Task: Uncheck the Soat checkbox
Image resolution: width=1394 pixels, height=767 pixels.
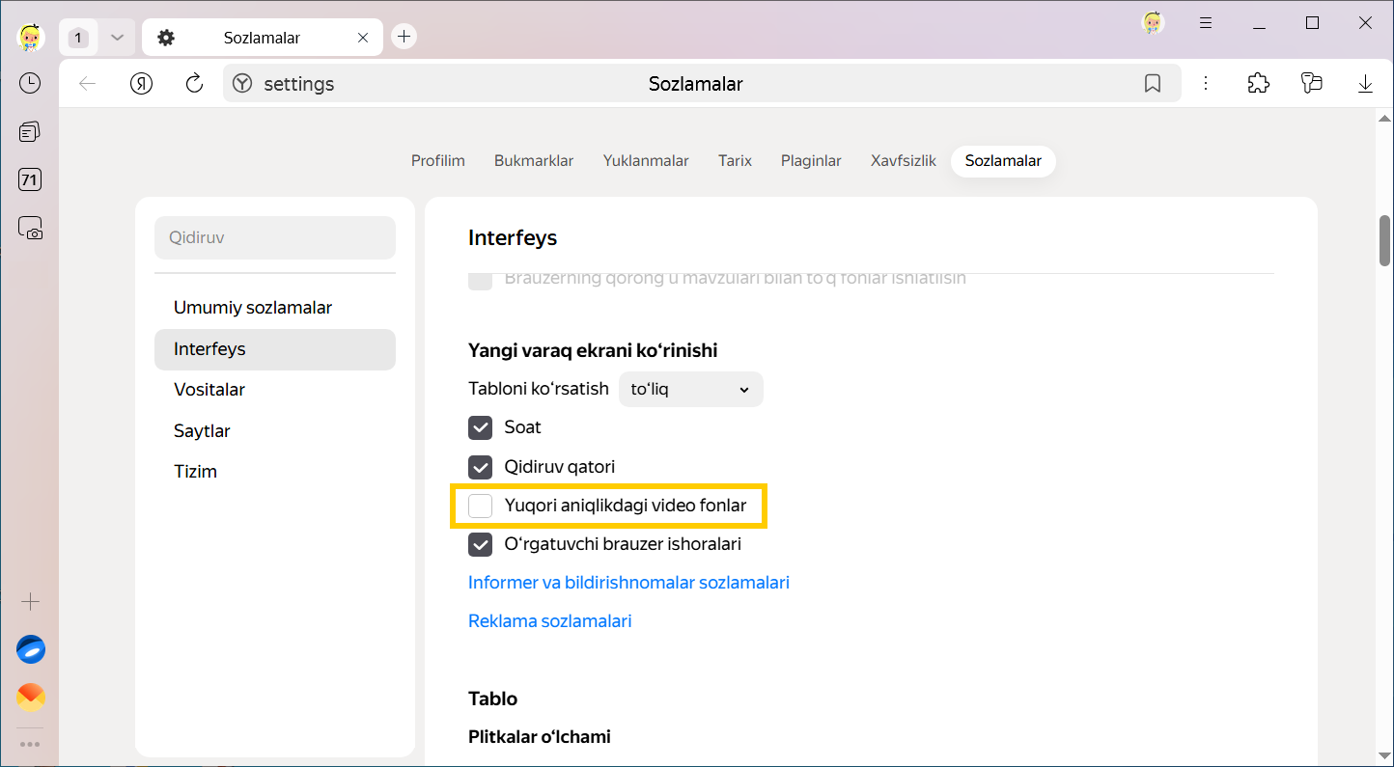Action: coord(481,427)
